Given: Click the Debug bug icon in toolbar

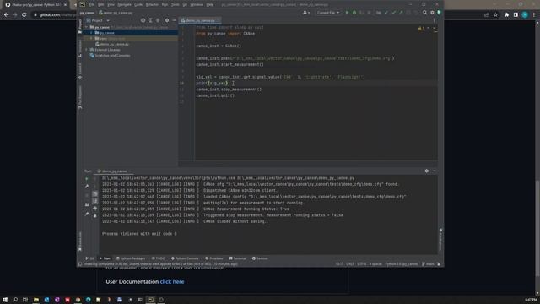Looking at the screenshot, I should (x=354, y=13).
